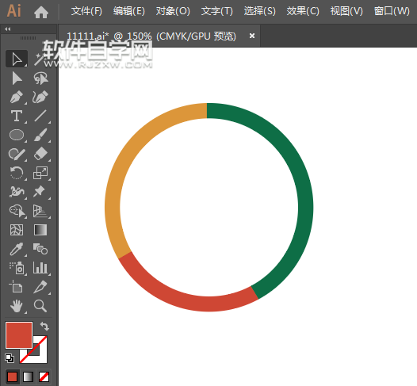Select the Hand tool
The image size is (417, 386).
tap(17, 306)
